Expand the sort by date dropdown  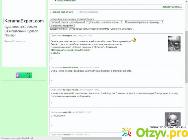coord(106,22)
